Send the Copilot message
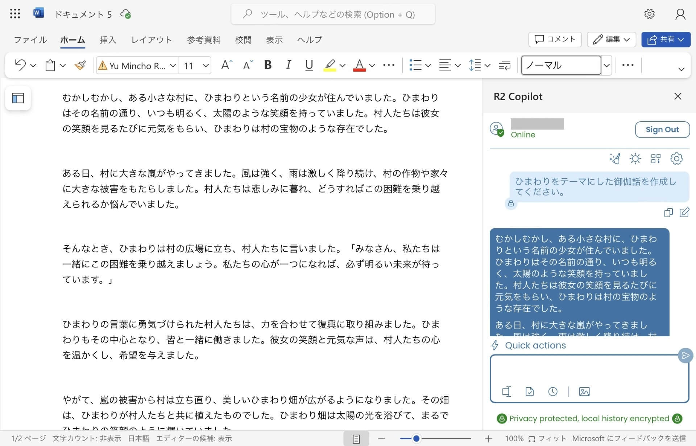The width and height of the screenshot is (696, 446). [x=685, y=355]
